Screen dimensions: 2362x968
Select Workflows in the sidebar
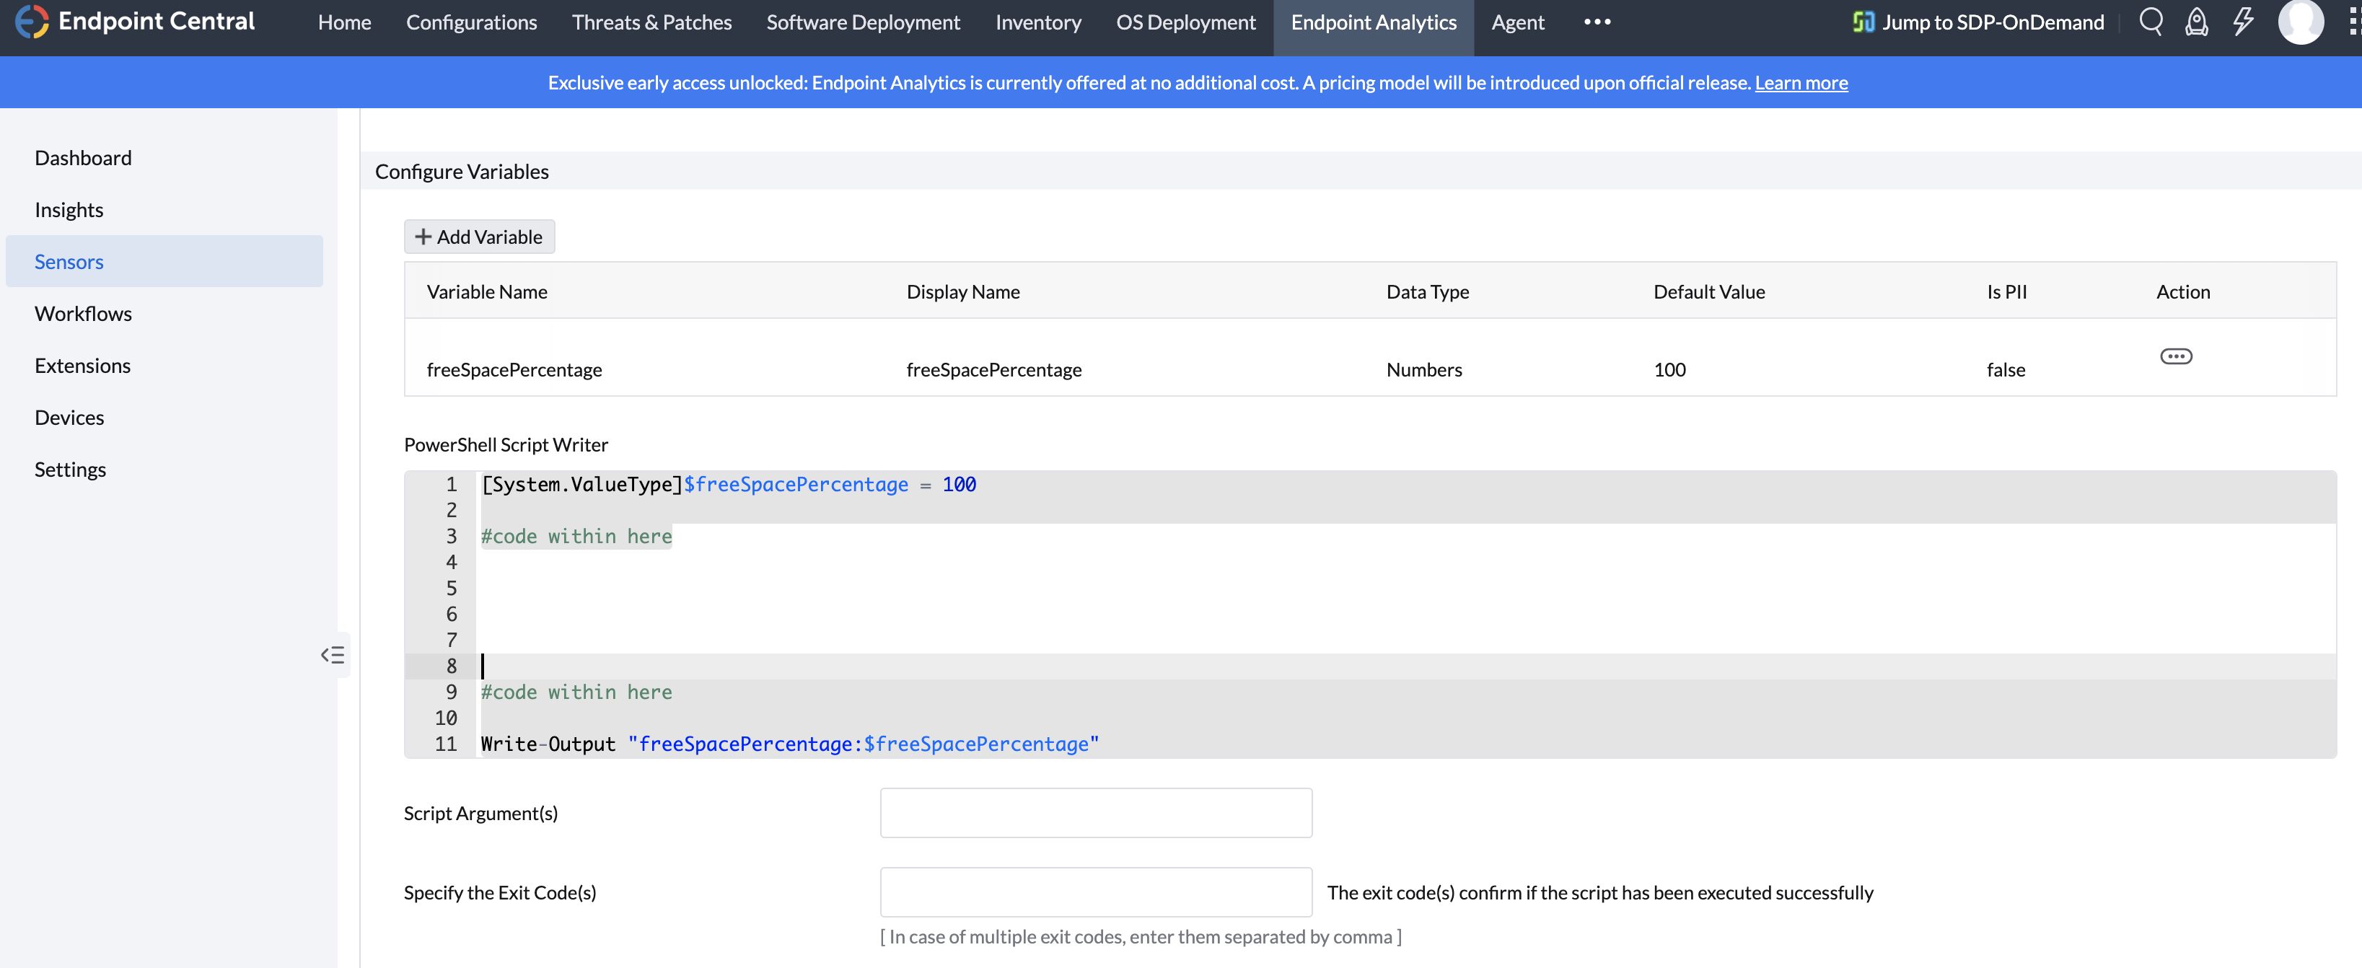pos(84,314)
